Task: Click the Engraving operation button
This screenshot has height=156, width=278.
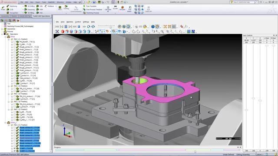Action: 30,10
